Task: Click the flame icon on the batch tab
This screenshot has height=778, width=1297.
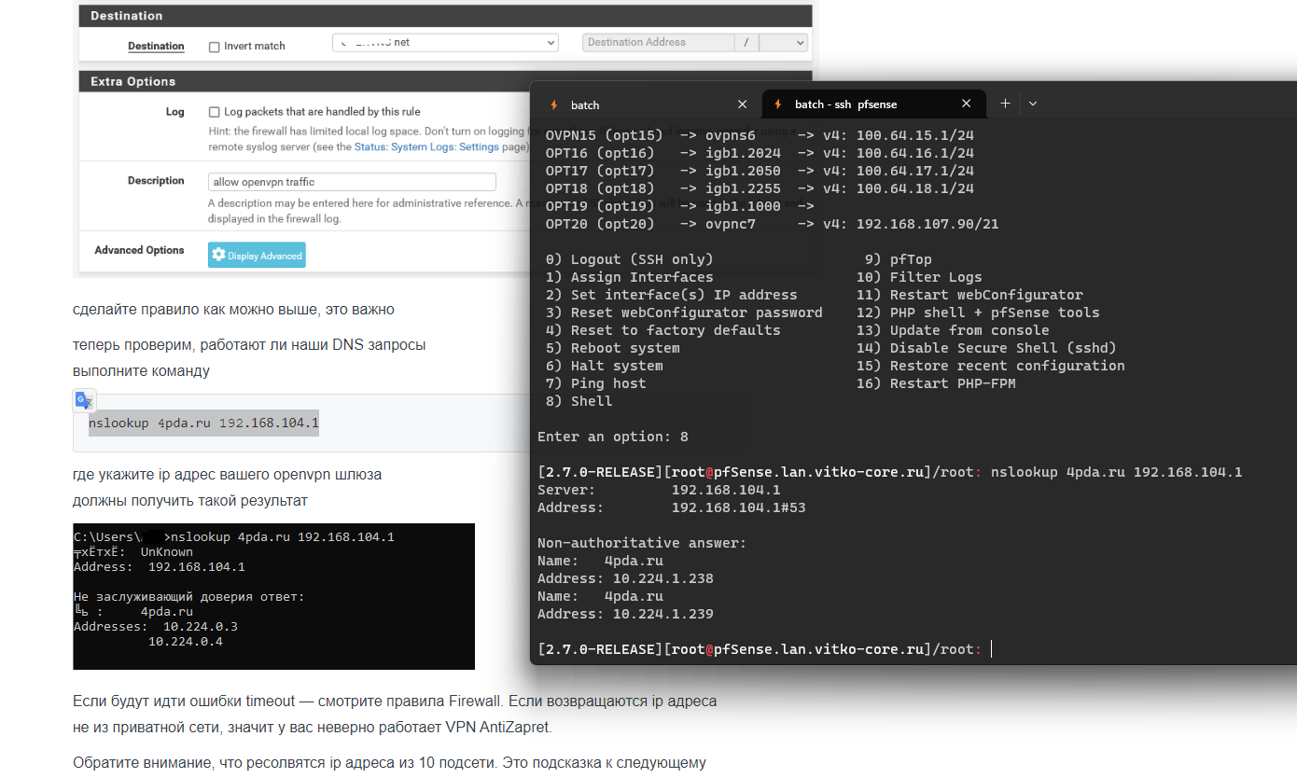Action: [554, 104]
